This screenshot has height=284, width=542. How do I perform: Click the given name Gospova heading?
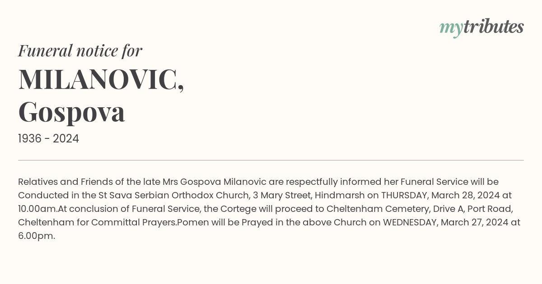click(71, 112)
